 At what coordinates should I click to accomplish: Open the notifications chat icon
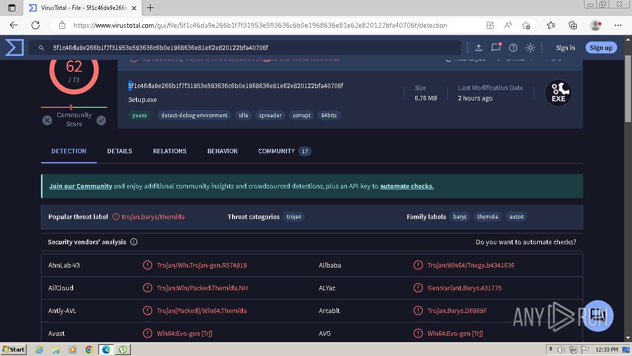pyautogui.click(x=496, y=47)
